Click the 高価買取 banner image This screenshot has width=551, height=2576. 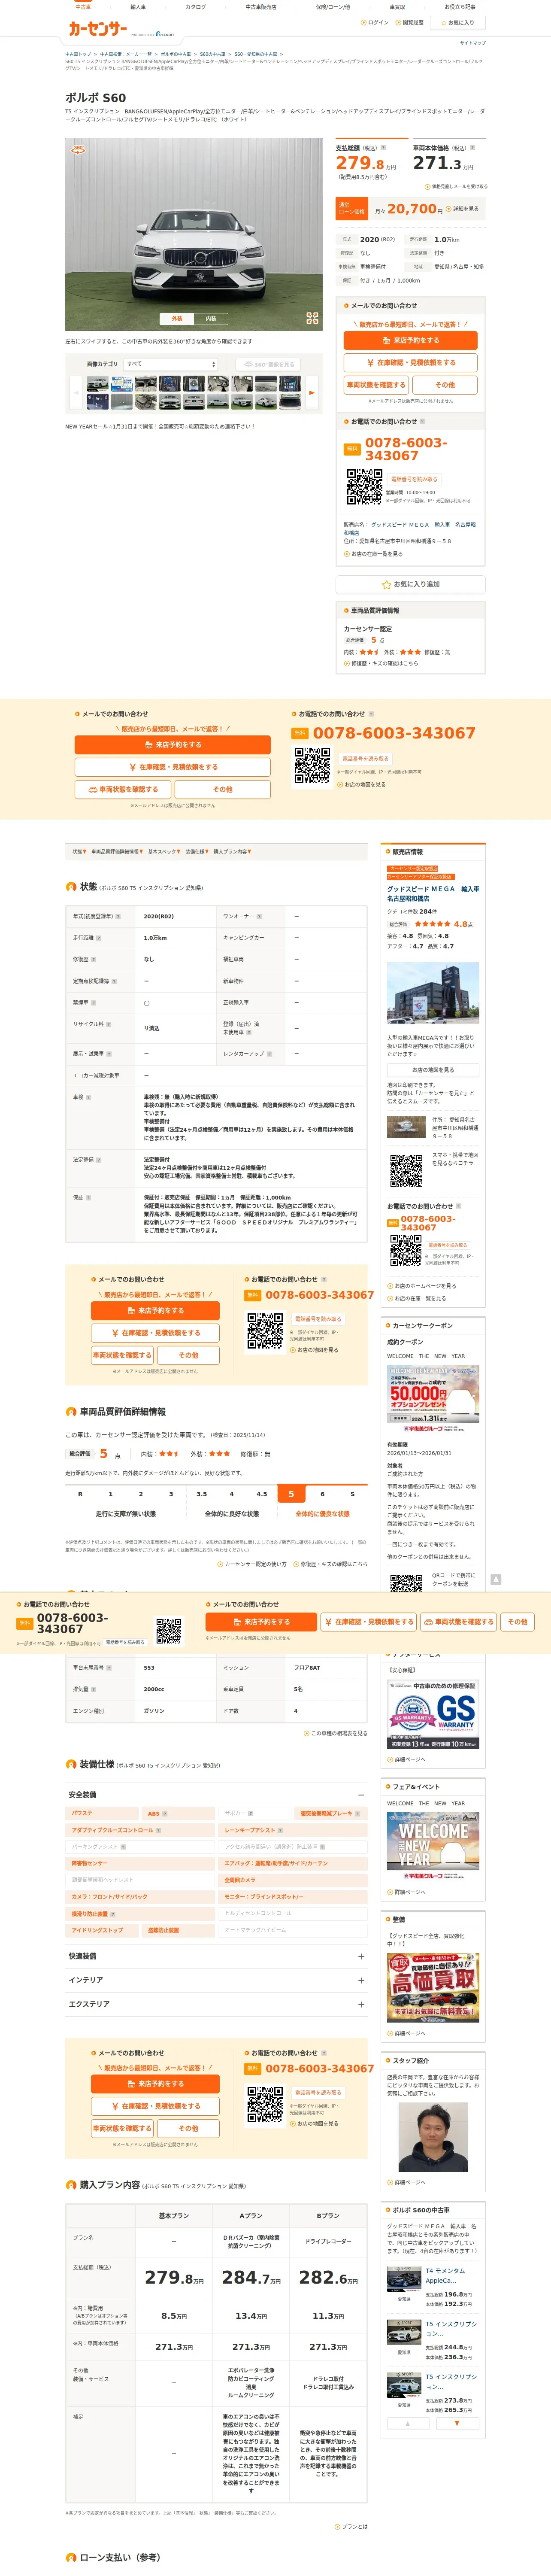click(433, 1988)
